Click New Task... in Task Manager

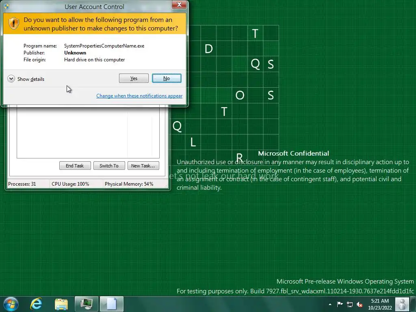143,166
